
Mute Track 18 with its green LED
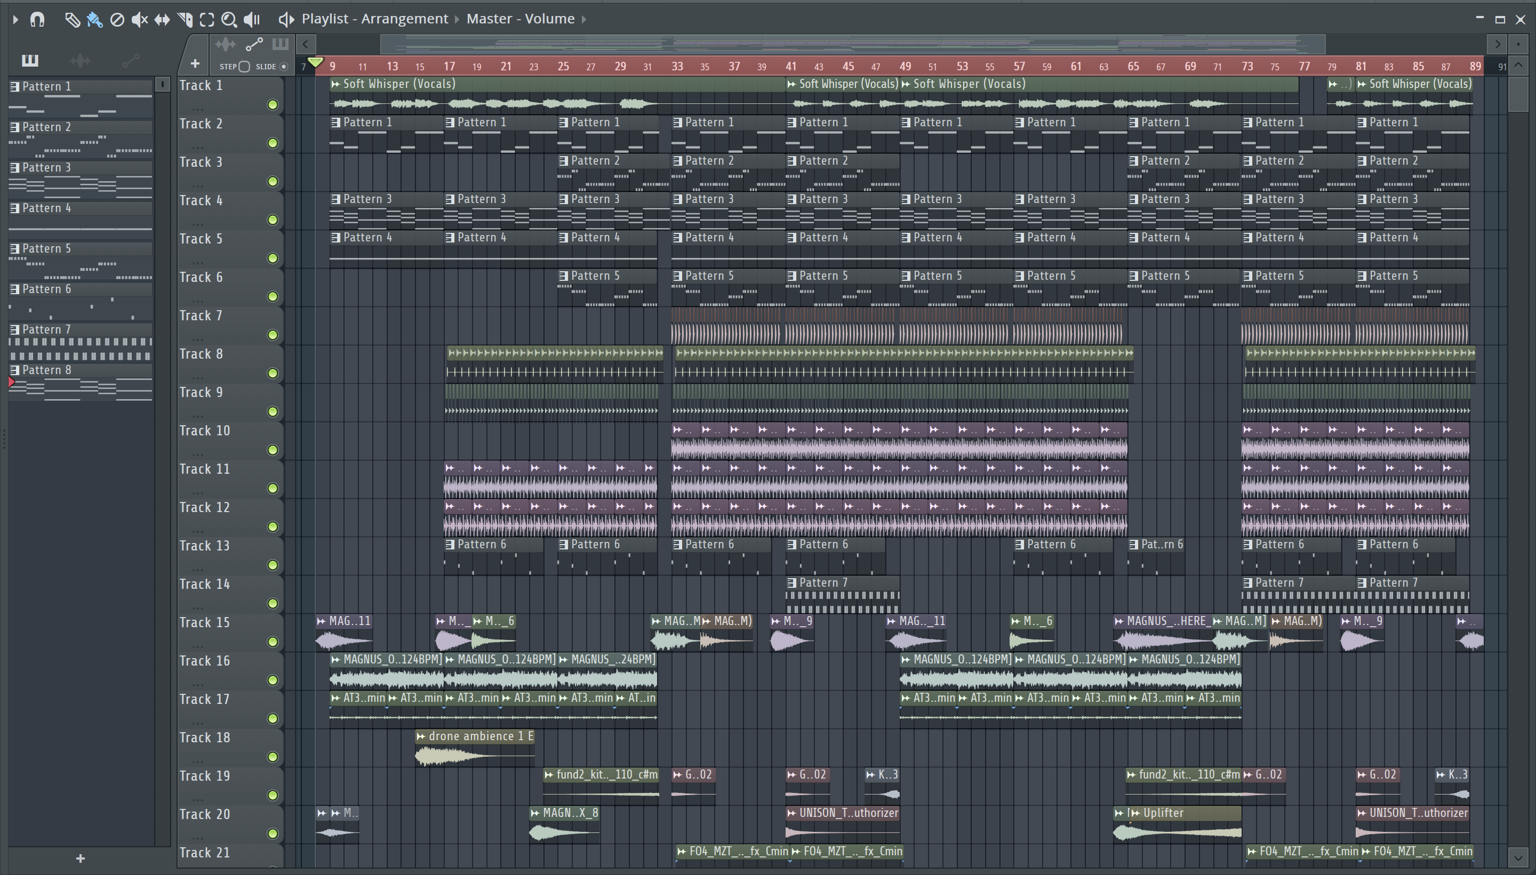click(273, 757)
